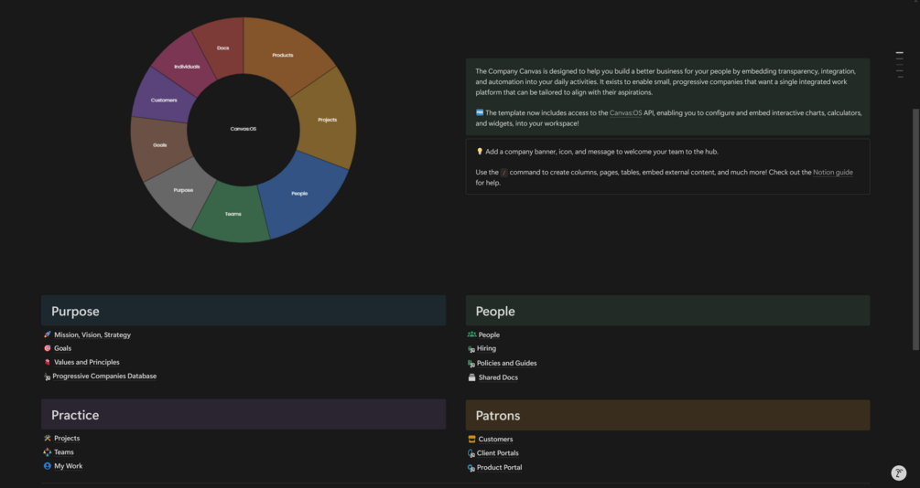The width and height of the screenshot is (920, 488).
Task: Open the Teams page under Practice
Action: click(x=64, y=452)
